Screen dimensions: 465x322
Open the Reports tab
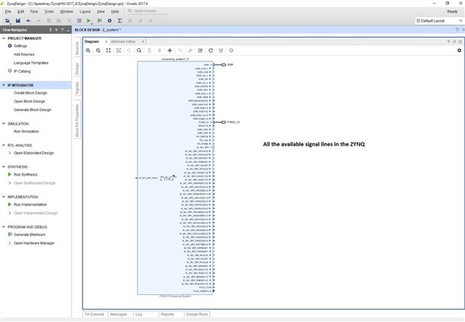[168, 314]
